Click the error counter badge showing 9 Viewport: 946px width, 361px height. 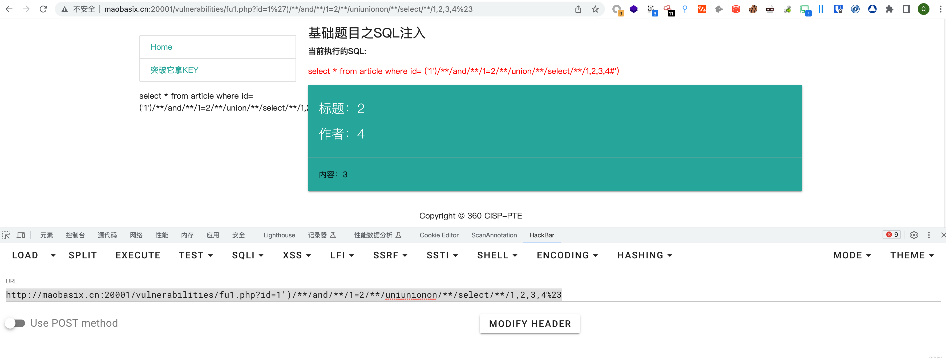pyautogui.click(x=892, y=235)
